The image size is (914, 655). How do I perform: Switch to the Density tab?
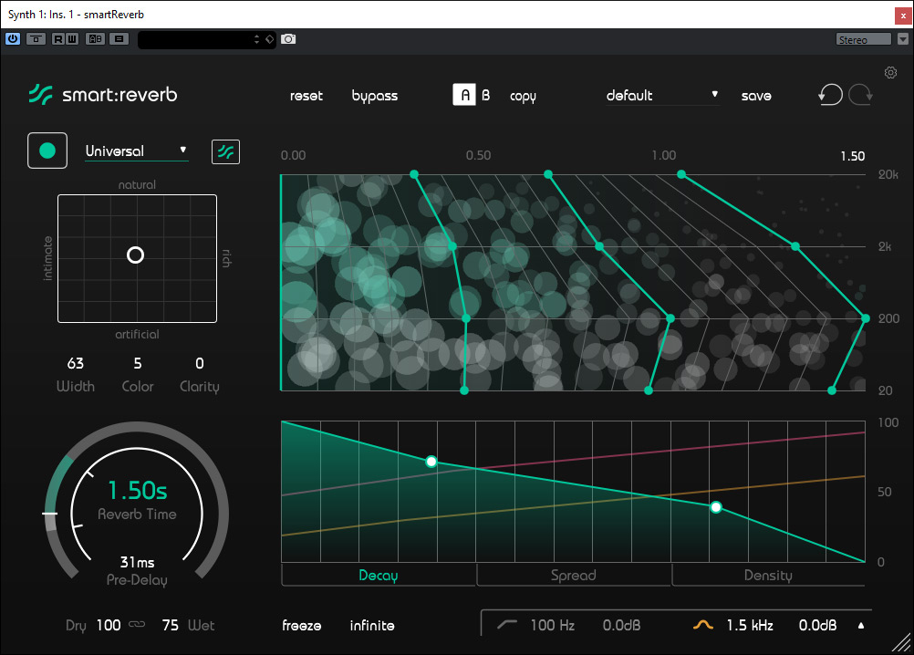click(x=767, y=576)
